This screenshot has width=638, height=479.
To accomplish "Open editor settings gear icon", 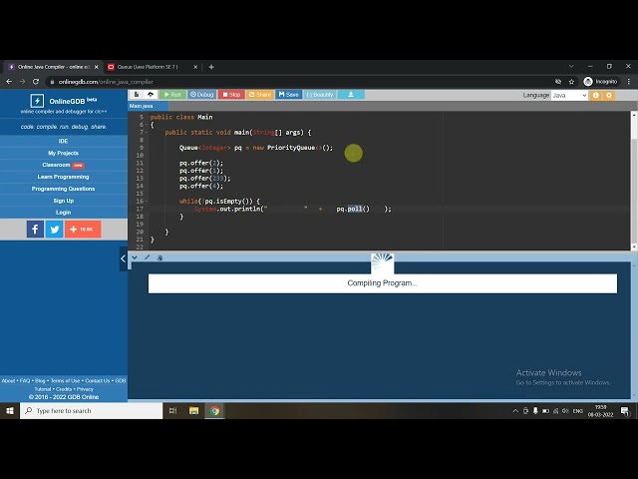I will coord(609,96).
